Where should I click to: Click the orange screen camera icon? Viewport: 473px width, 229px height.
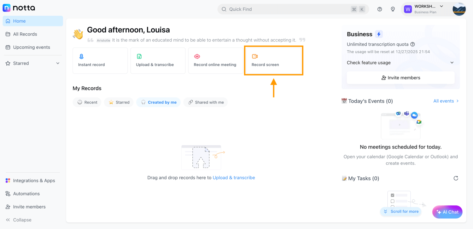click(255, 56)
